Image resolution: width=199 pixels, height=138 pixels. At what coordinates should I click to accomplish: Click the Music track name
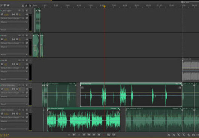click(x=4, y=35)
